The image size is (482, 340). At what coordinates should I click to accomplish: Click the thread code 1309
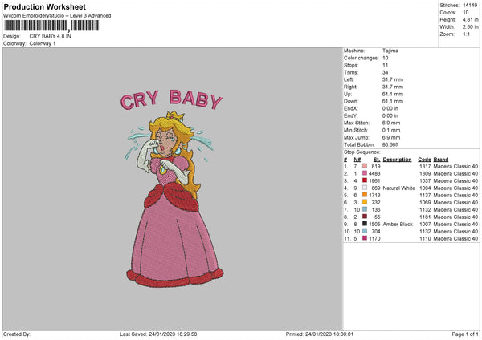425,174
